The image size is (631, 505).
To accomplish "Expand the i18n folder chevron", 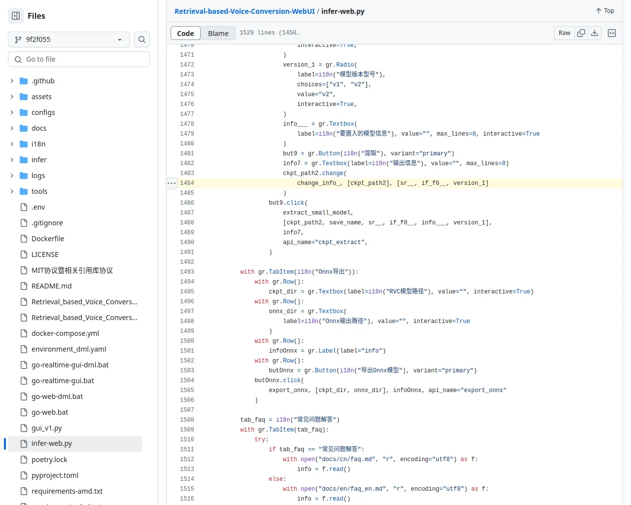I will tap(12, 144).
